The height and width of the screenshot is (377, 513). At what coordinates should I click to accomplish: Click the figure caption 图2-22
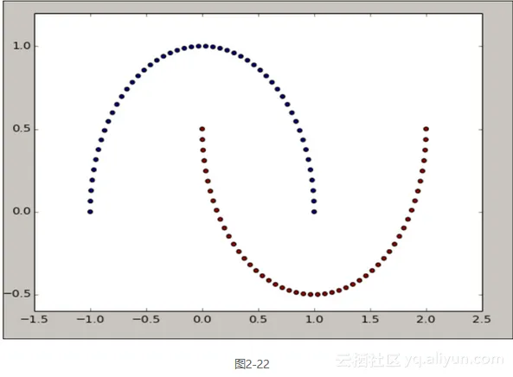point(252,363)
